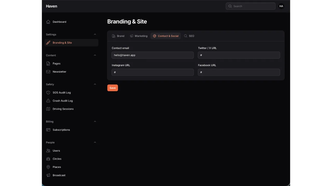Click the Circles group icon
This screenshot has height=186, width=332.
tap(48, 159)
